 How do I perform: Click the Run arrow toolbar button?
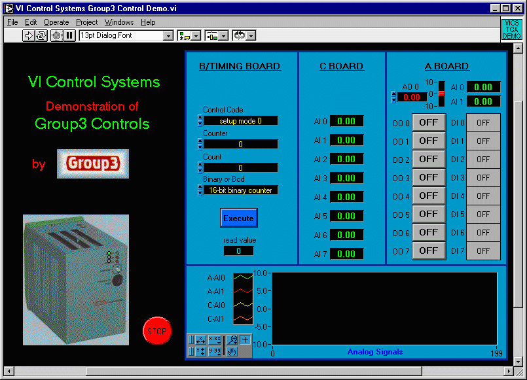click(28, 35)
